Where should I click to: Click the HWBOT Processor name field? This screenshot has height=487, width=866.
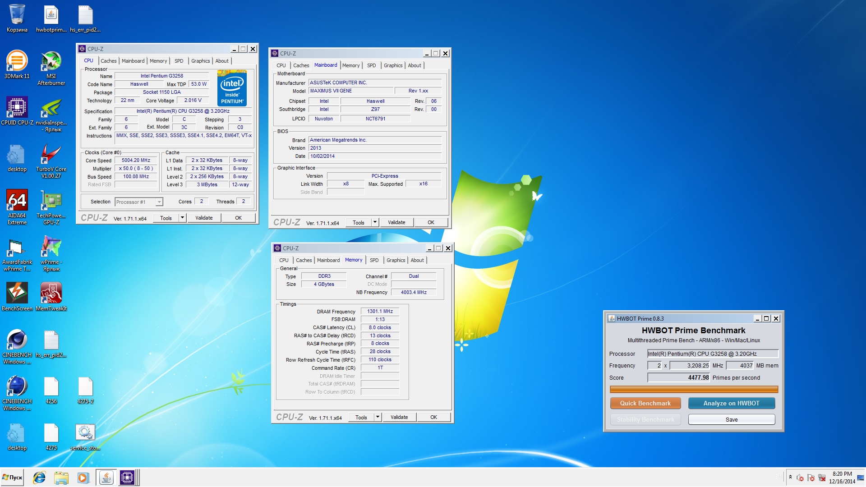(x=713, y=354)
